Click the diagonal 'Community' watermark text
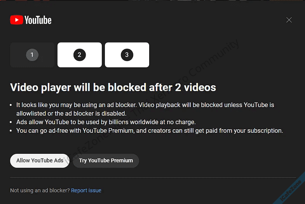Viewport: 305px width, 204px height. (x=214, y=58)
